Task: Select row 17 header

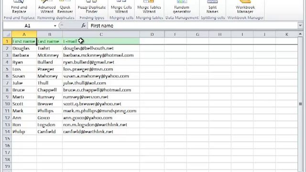Action: pyautogui.click(x=7, y=152)
